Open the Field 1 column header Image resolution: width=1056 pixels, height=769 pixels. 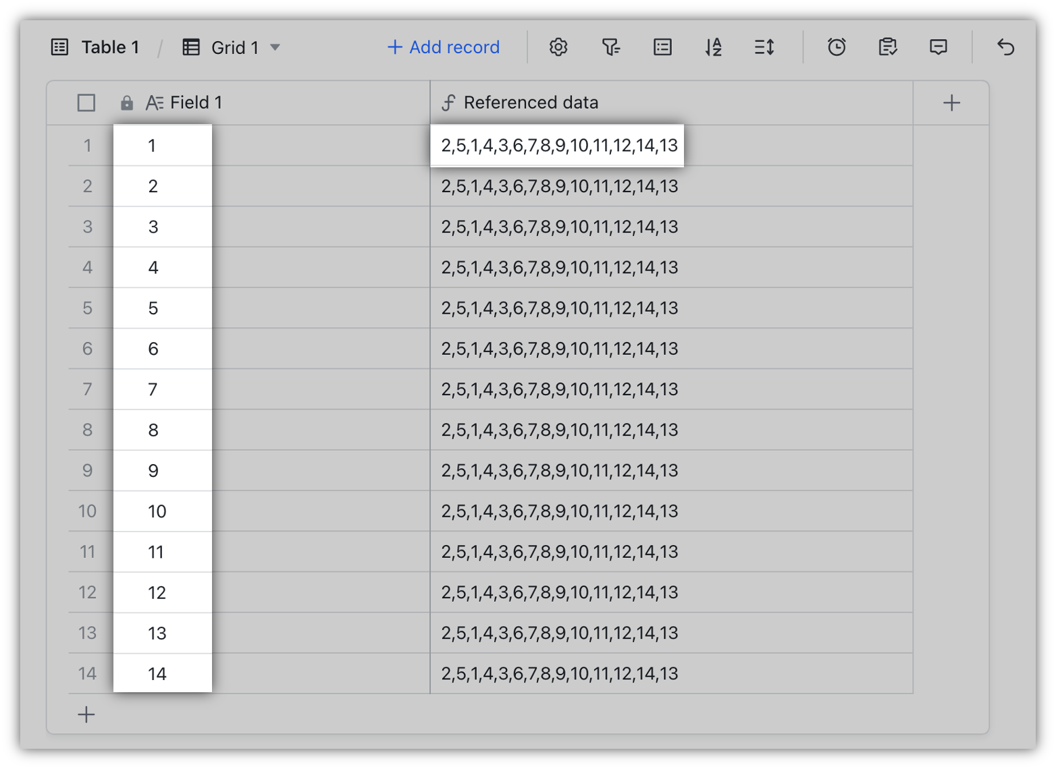click(196, 103)
